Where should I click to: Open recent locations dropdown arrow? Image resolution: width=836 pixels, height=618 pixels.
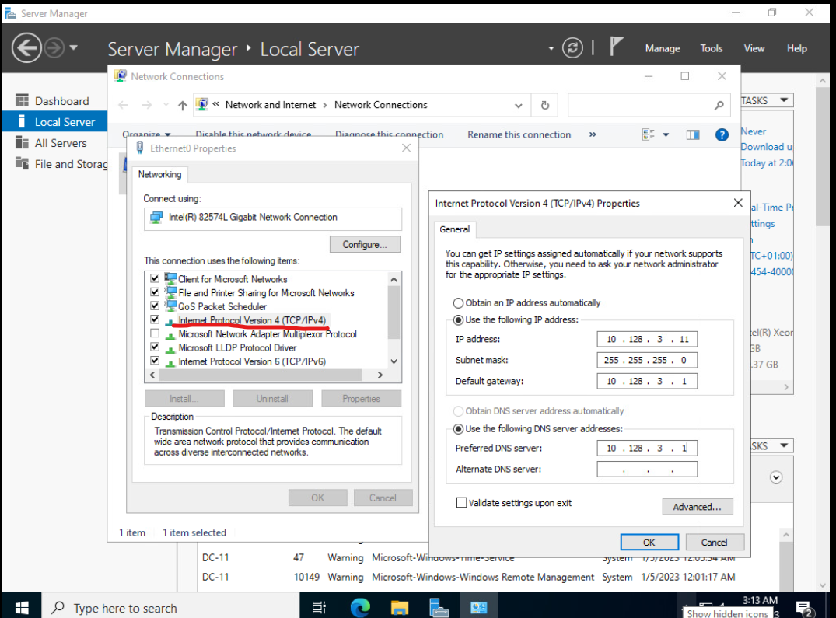click(166, 105)
